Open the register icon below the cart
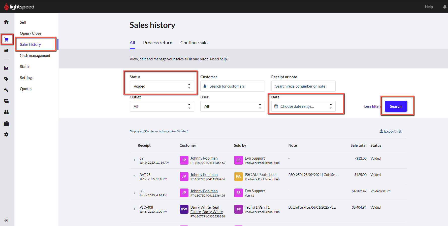This screenshot has height=226, width=448. pyautogui.click(x=6, y=51)
